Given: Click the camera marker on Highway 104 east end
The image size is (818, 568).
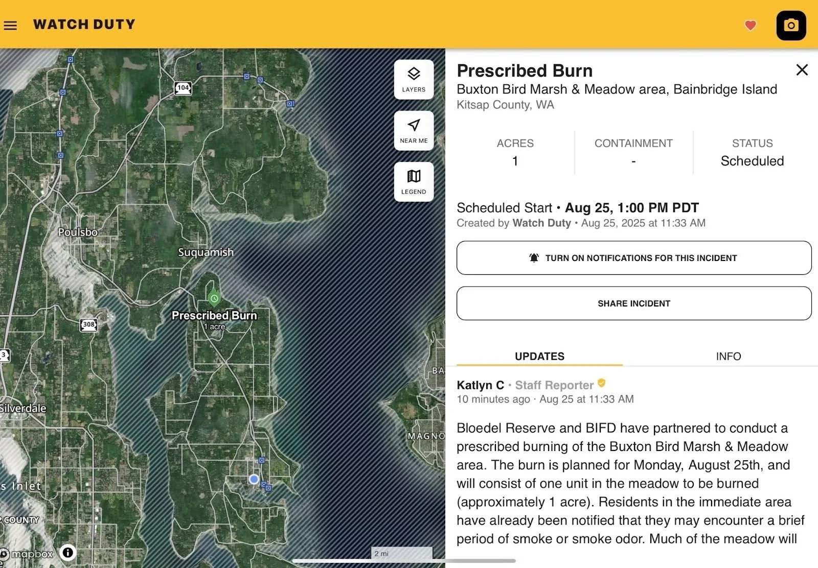Looking at the screenshot, I should click(290, 104).
